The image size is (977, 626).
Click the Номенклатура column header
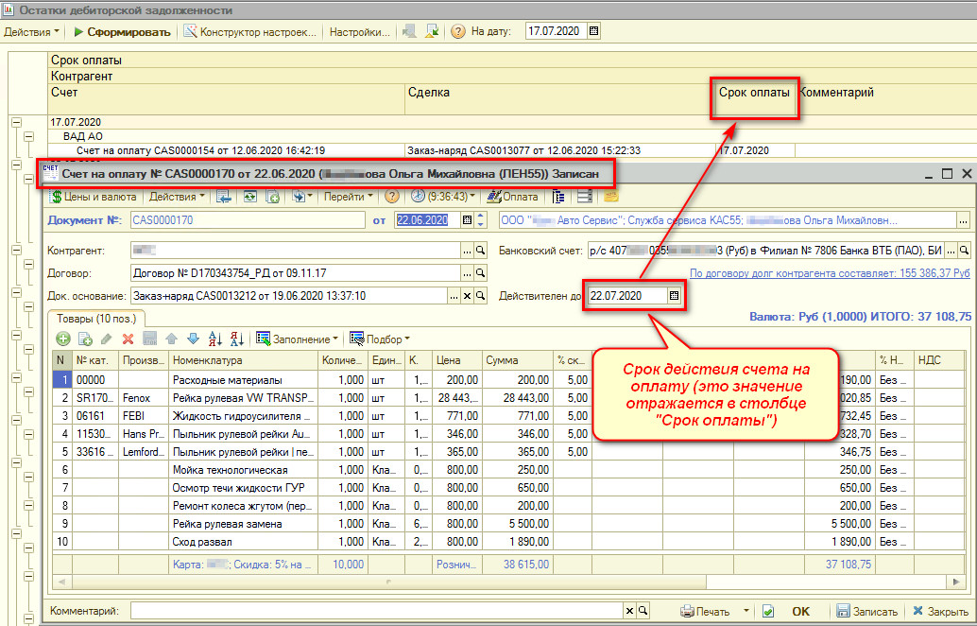pos(243,360)
